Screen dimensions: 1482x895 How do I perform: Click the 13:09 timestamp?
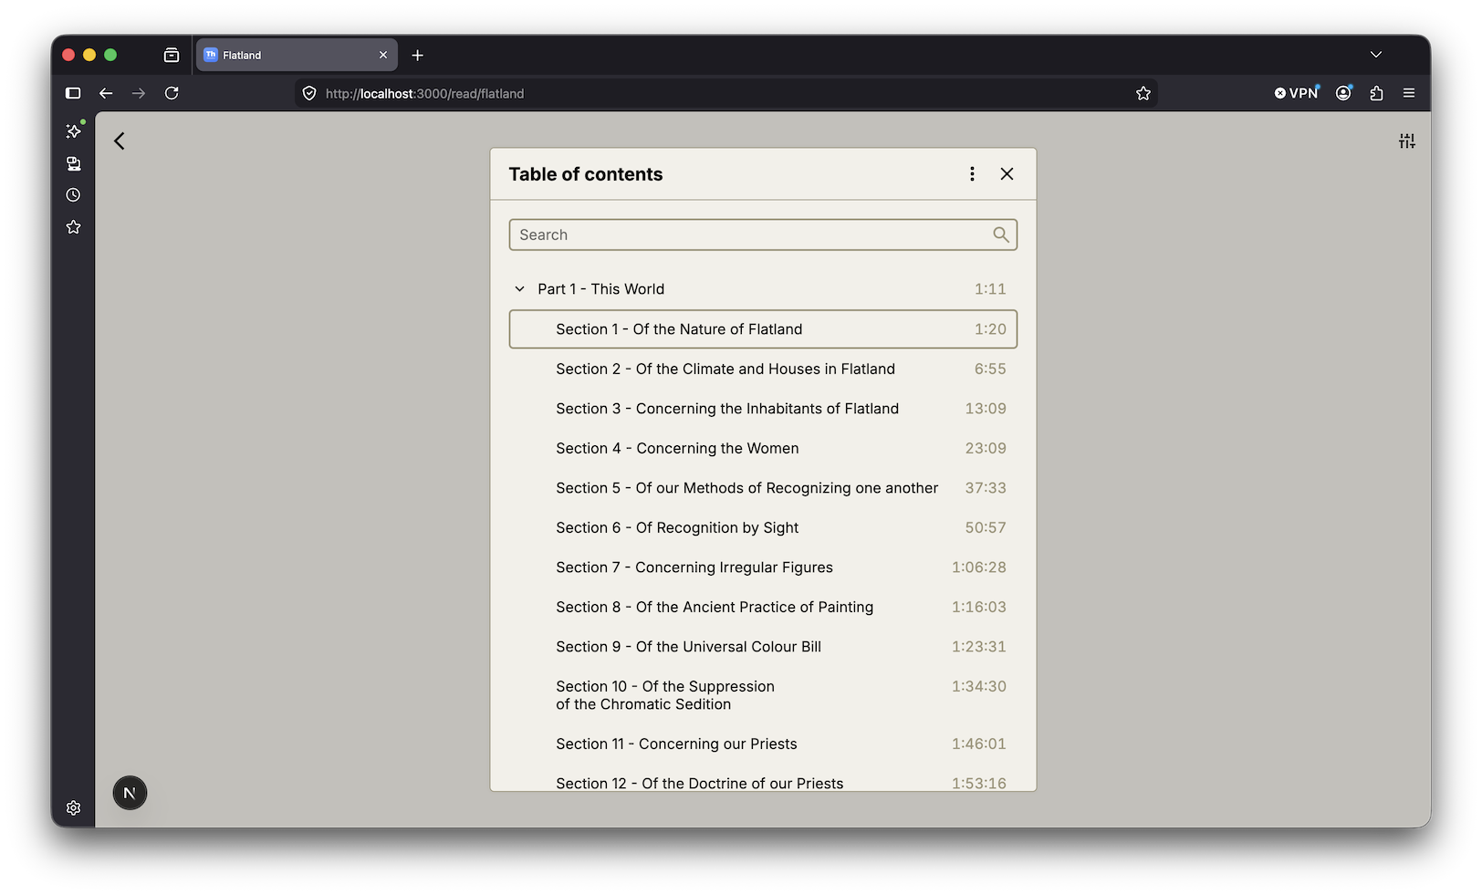[986, 409]
